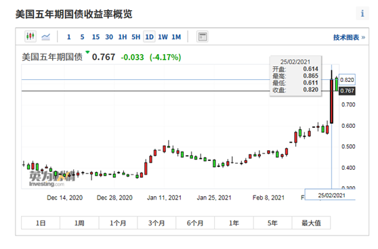Select the 1H interval
Screen dimensions: 378x249
123,37
